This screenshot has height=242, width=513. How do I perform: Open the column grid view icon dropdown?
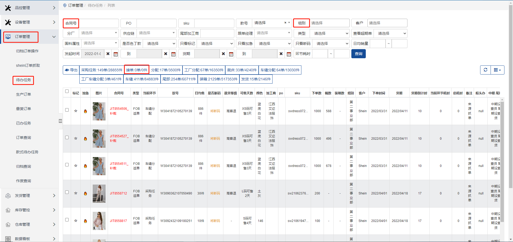click(x=497, y=70)
